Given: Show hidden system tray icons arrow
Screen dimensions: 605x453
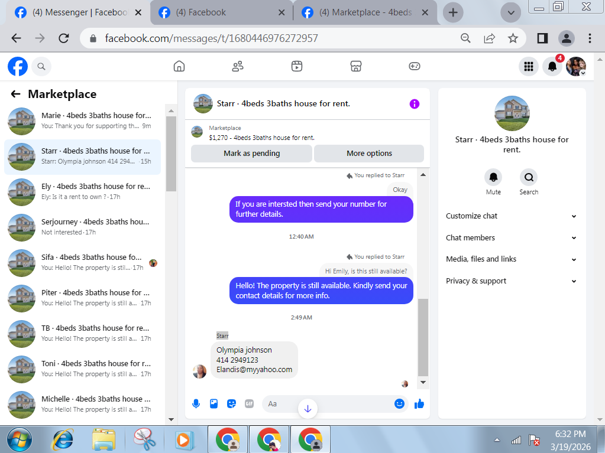Looking at the screenshot, I should 497,440.
